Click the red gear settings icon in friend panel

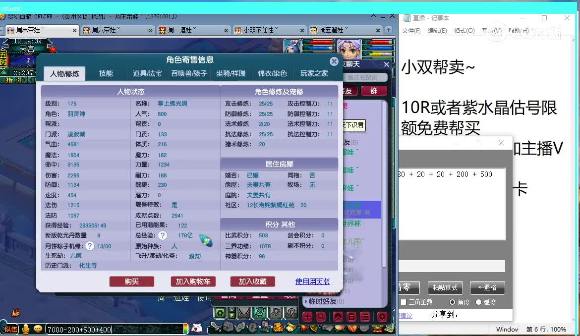381,317
